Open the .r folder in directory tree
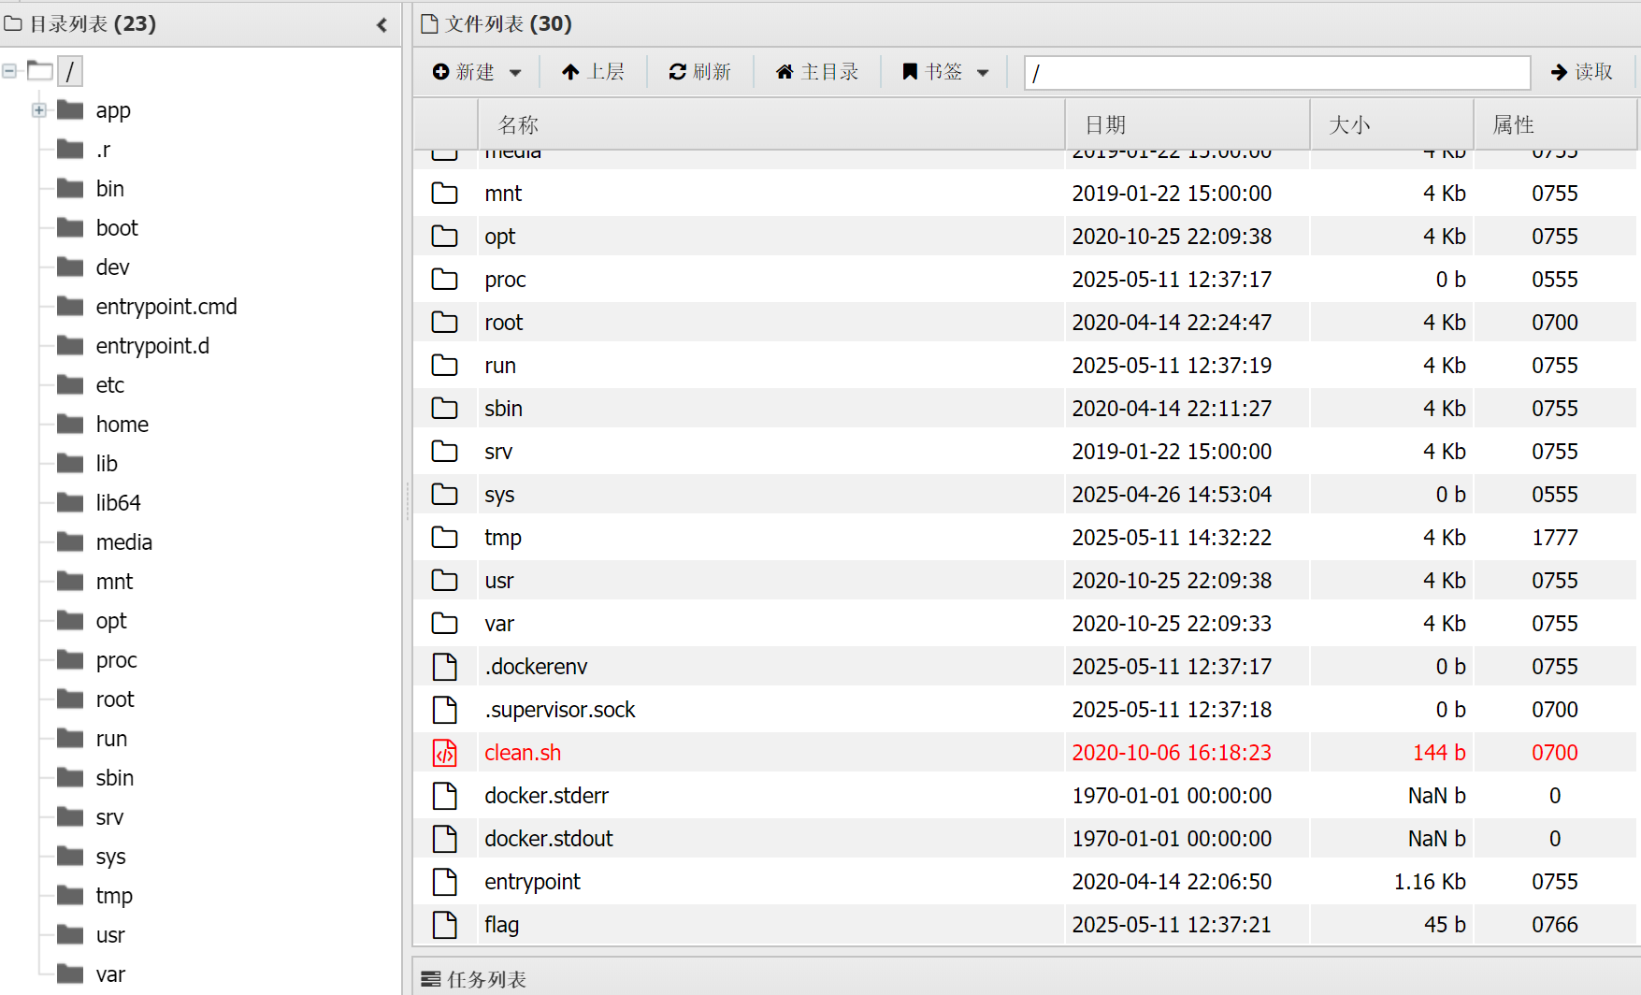 [103, 150]
